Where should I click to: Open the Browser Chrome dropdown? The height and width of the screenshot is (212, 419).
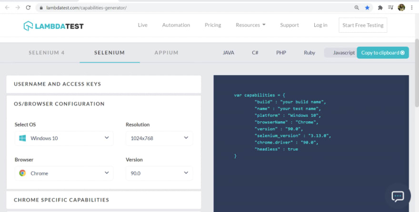point(64,173)
